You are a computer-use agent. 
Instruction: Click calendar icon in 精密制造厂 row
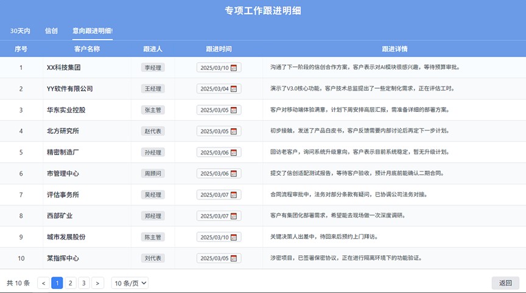pos(234,153)
